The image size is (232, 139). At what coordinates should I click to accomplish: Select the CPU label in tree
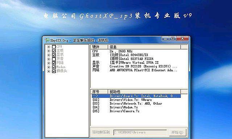(59, 47)
